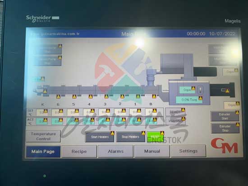Tap the ACT temperature value for zone 8
The image size is (248, 186).
[151, 121]
